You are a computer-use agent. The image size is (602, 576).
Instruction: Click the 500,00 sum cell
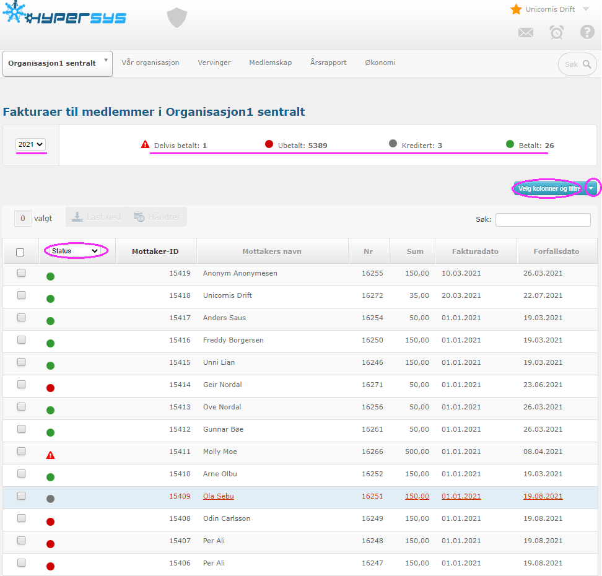click(417, 452)
